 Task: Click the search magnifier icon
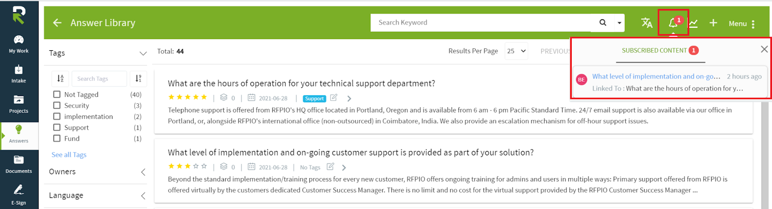coord(603,22)
